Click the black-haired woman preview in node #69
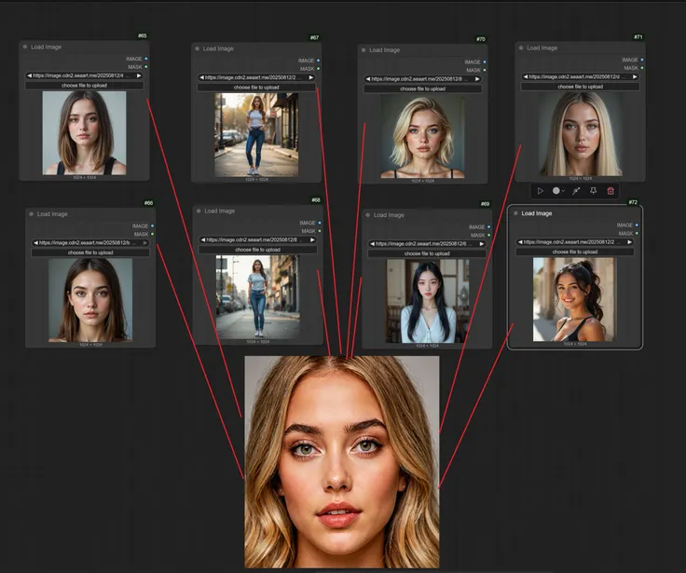Image resolution: width=686 pixels, height=573 pixels. pos(428,301)
